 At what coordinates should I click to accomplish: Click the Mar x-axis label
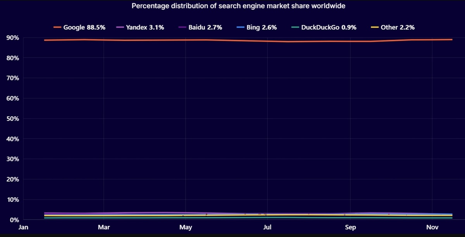[103, 227]
